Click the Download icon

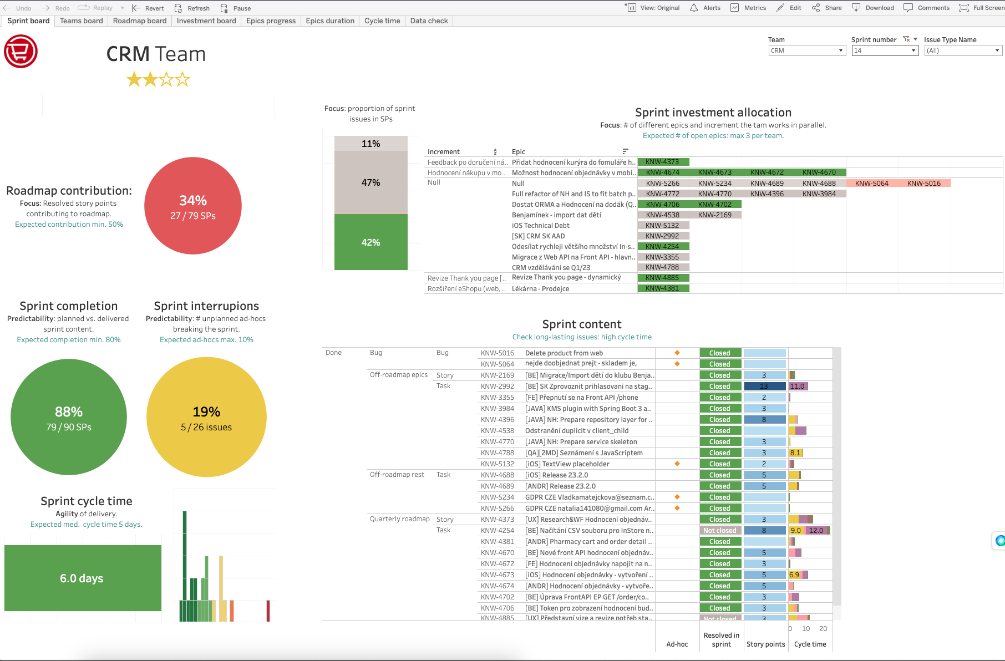coord(856,8)
